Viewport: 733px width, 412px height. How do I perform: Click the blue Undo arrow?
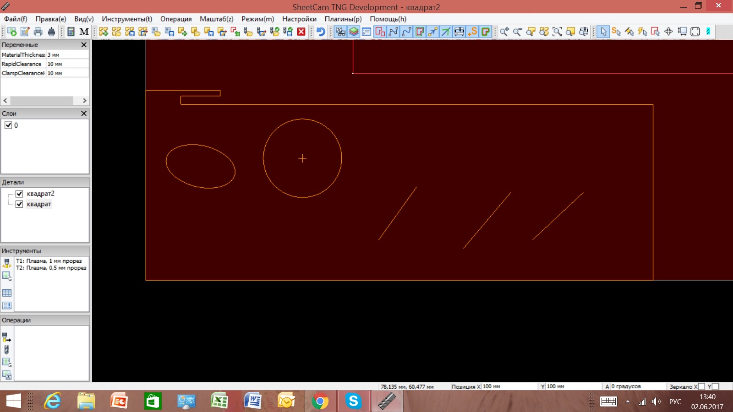point(321,32)
